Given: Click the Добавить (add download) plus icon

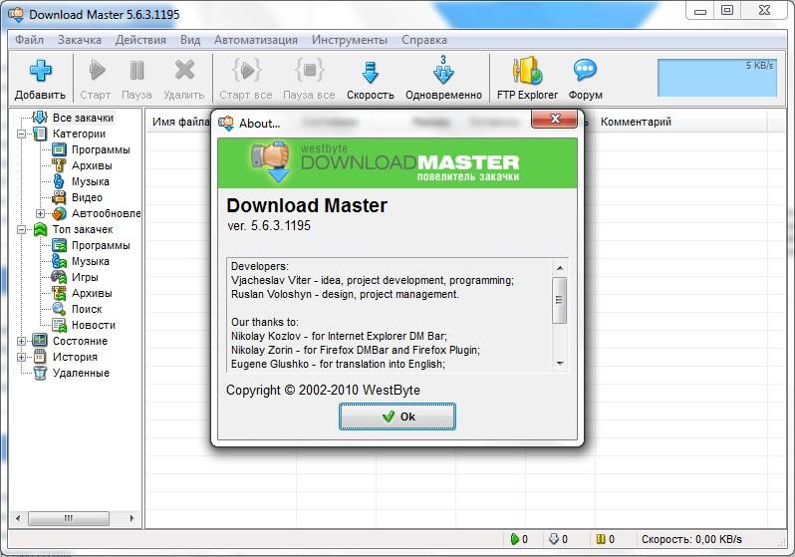Looking at the screenshot, I should [40, 71].
